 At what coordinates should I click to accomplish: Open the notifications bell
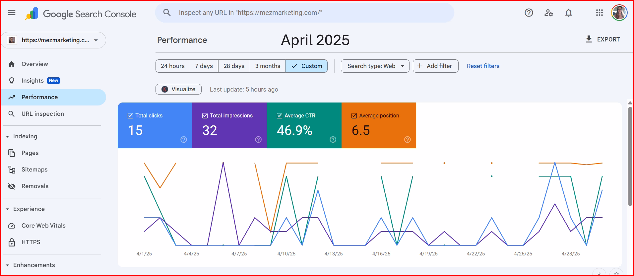pos(569,13)
